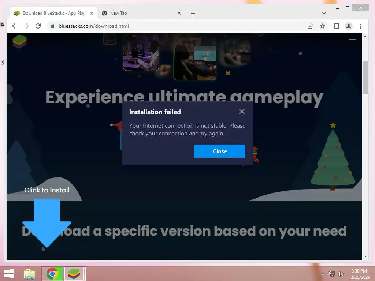Close the New Tab tab
Viewport: 375px width, 281px height.
179,13
